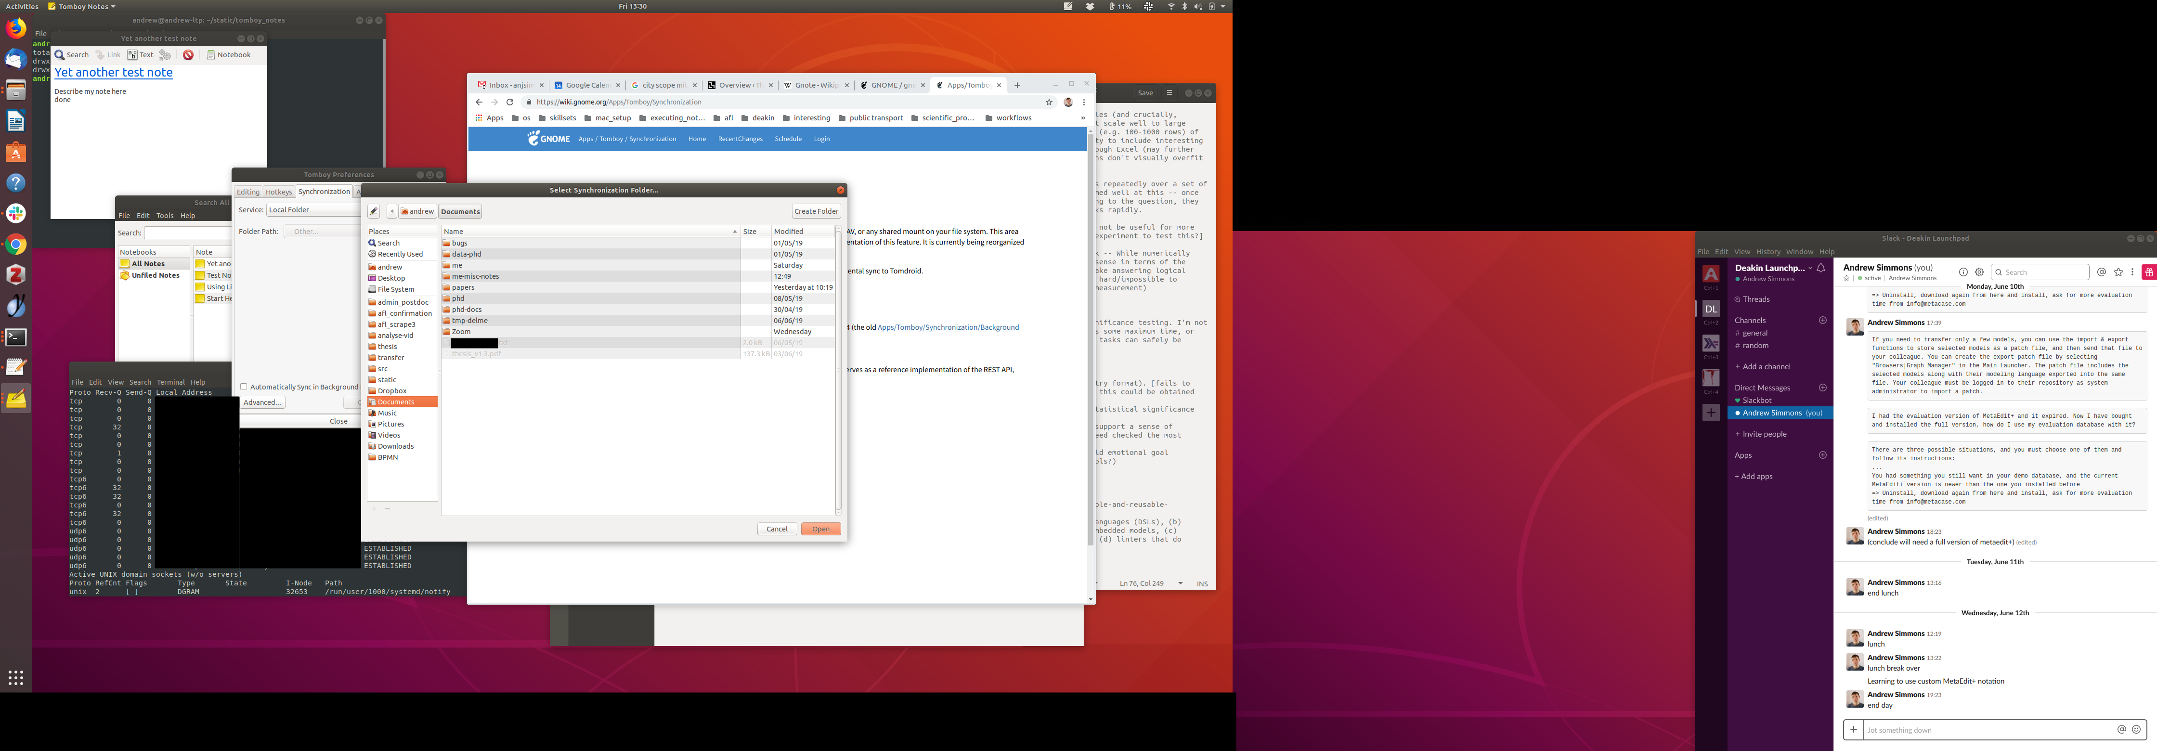Click the pencil type-path icon in file dialog

tap(374, 211)
